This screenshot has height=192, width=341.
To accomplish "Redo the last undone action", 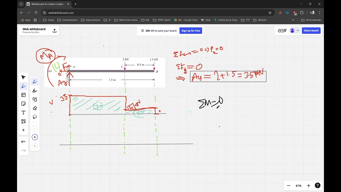I will (x=23, y=151).
